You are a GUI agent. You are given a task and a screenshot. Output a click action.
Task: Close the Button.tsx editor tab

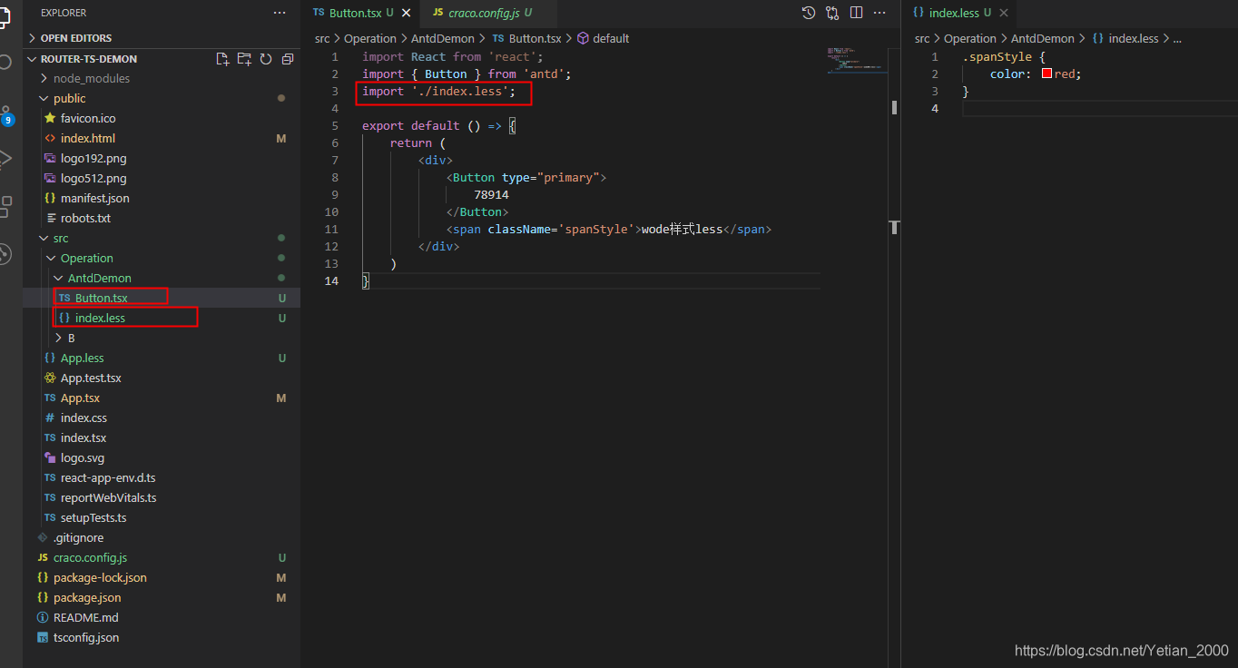pyautogui.click(x=406, y=13)
